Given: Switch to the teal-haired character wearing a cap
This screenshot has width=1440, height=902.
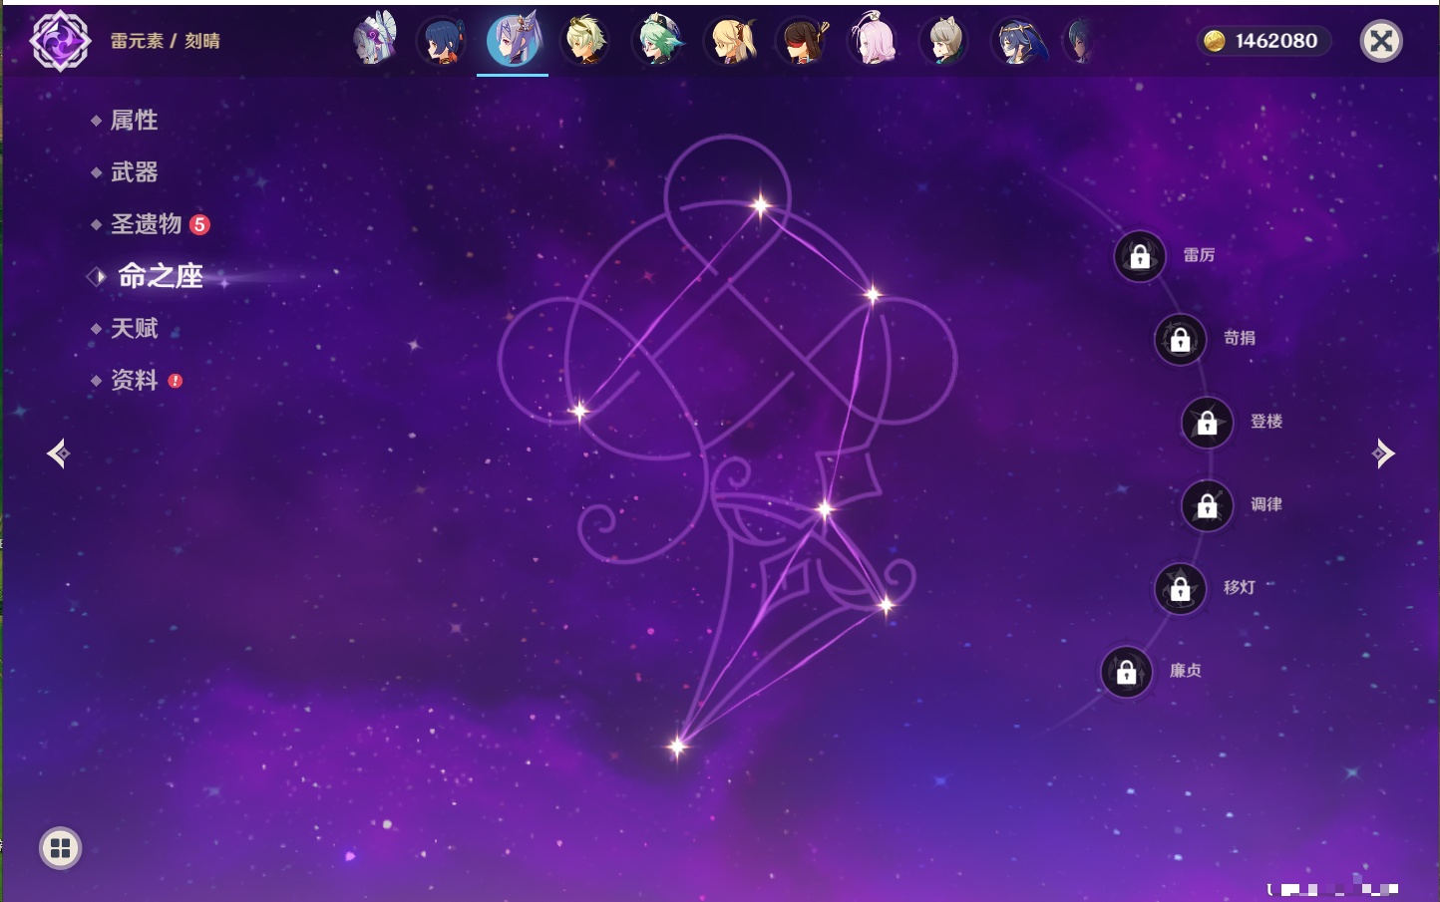Looking at the screenshot, I should point(658,41).
